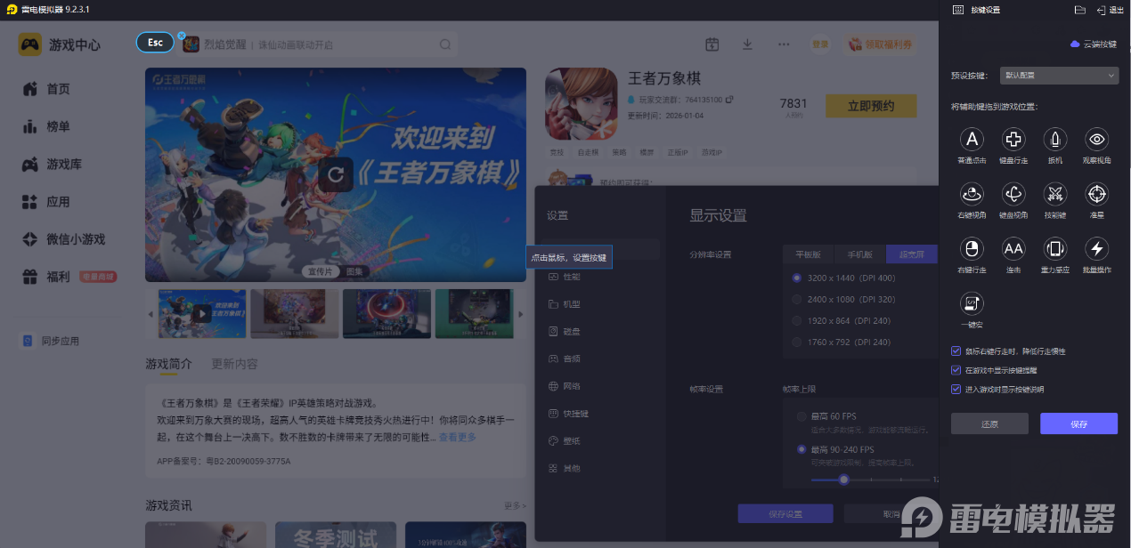Image resolution: width=1131 pixels, height=548 pixels.
Task: Click the search magnifier icon
Action: (445, 44)
